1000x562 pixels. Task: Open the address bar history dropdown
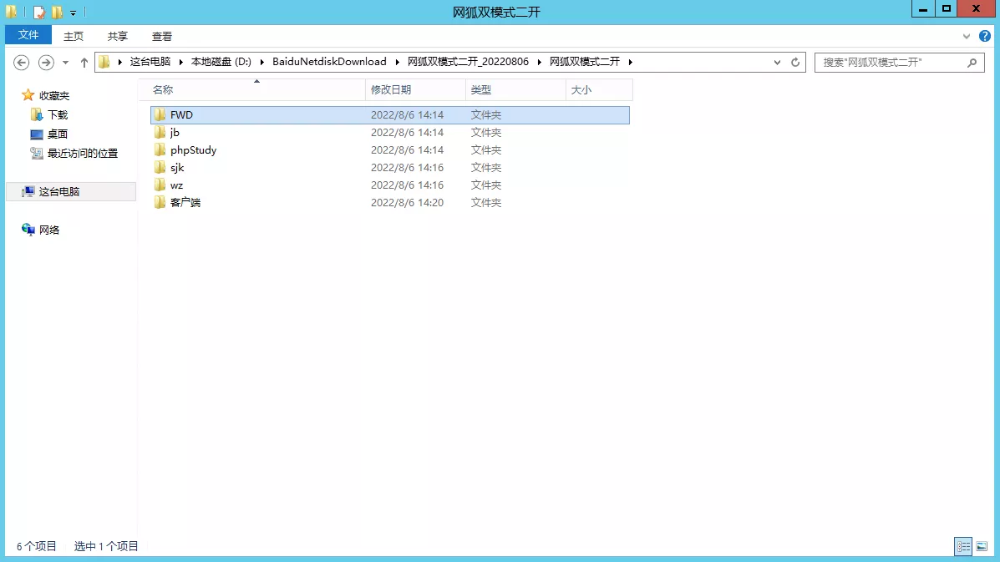tap(777, 62)
